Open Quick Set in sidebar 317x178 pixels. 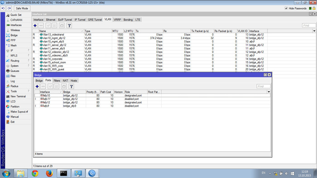[16, 15]
